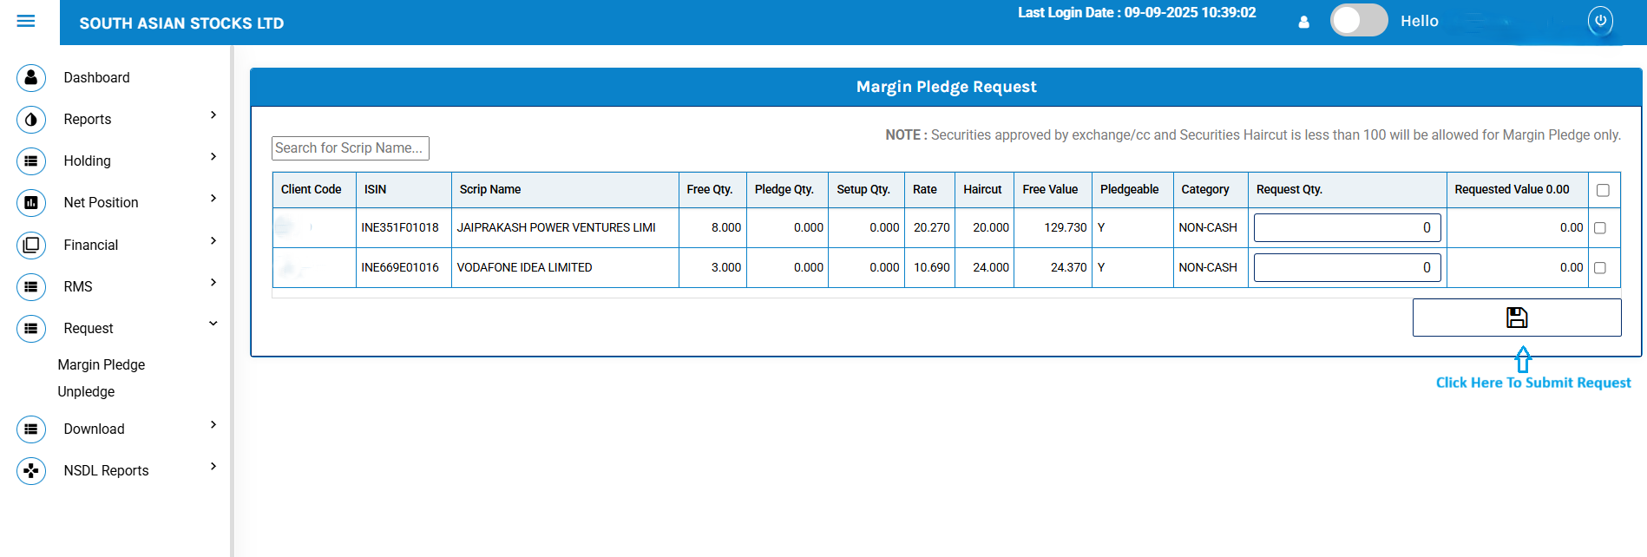Screen dimensions: 1647x557
Task: Click the Net Position chart icon
Action: click(x=31, y=203)
